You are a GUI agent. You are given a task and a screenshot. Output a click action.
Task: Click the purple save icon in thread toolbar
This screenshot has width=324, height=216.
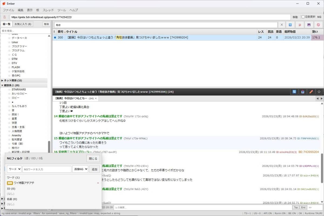pyautogui.click(x=309, y=25)
